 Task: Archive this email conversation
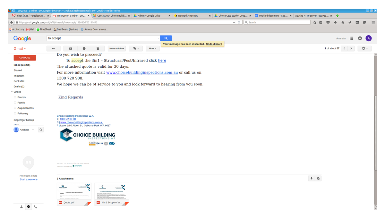point(71,48)
